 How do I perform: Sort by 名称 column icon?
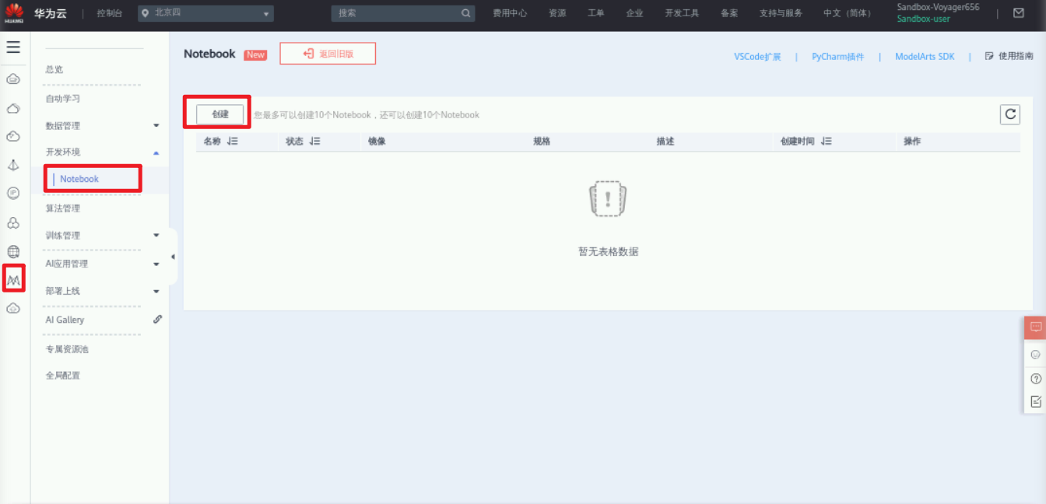point(233,142)
